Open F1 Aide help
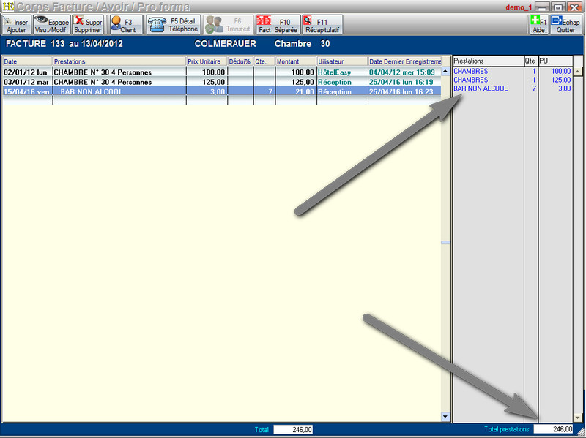This screenshot has height=438, width=586. [539, 25]
